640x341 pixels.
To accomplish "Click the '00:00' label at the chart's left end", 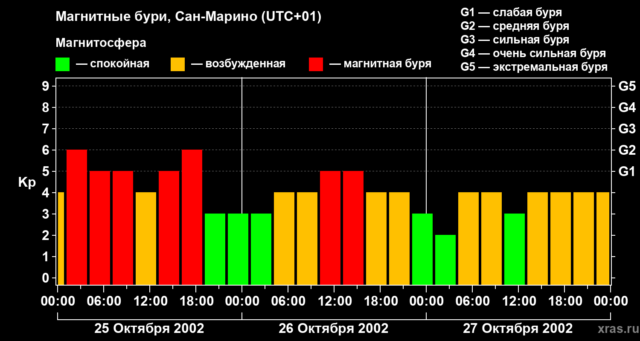I will click(58, 301).
